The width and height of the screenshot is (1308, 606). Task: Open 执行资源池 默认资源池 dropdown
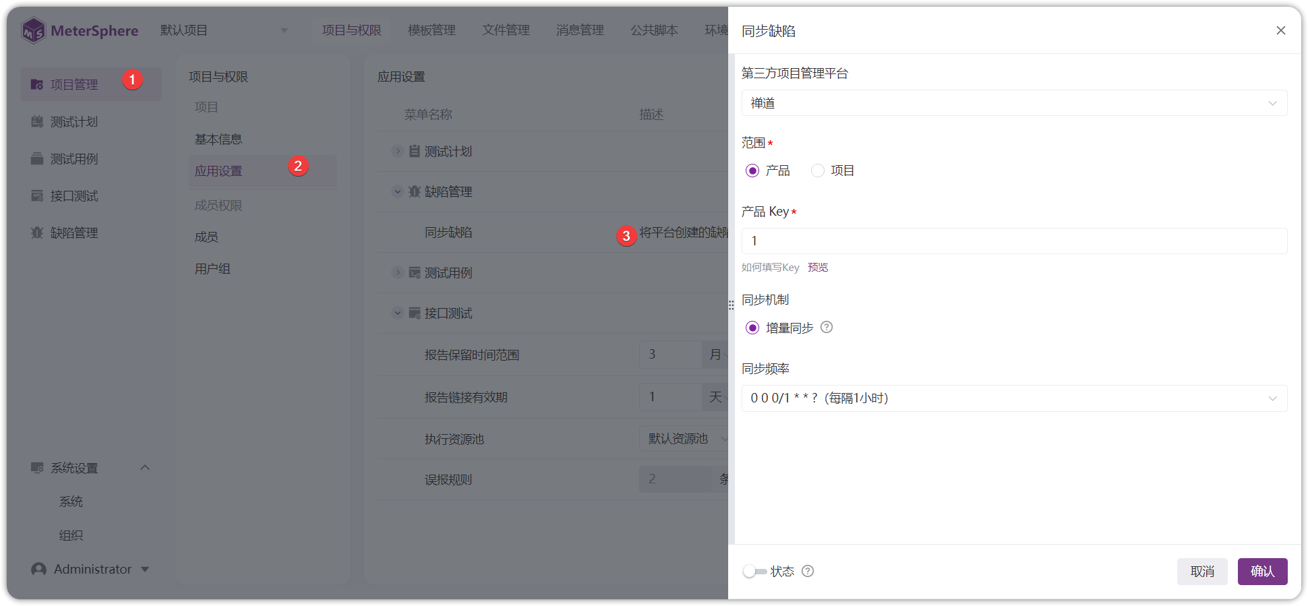tap(684, 439)
